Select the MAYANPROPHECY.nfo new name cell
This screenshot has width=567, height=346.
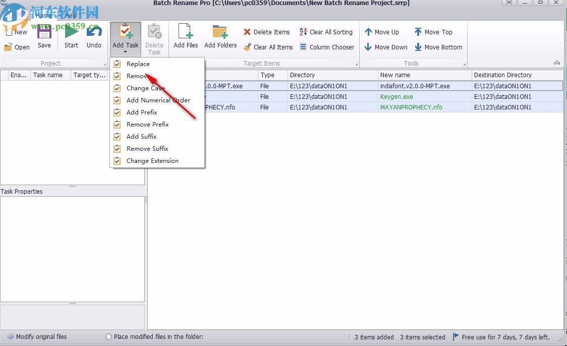point(425,107)
